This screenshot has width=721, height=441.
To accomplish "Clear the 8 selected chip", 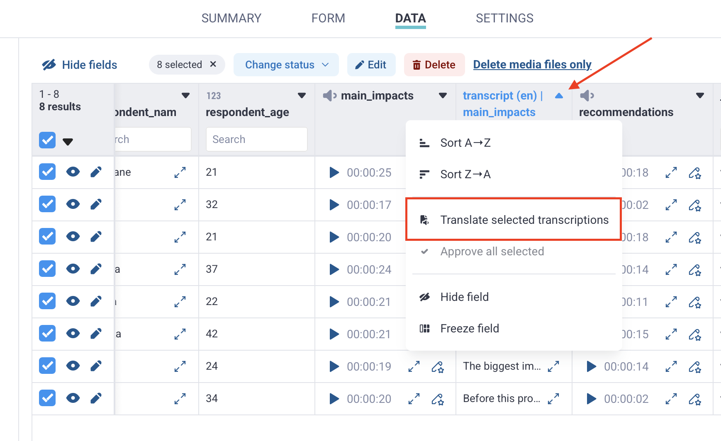I will point(213,64).
